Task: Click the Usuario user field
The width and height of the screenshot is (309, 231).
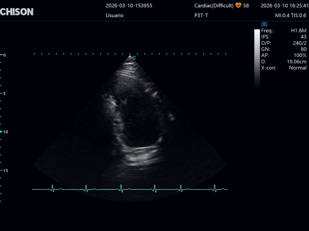Action: pos(114,16)
